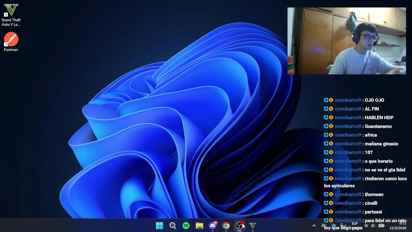Open the battery status tray icon
Viewport: 412px width, 232px height.
click(381, 226)
